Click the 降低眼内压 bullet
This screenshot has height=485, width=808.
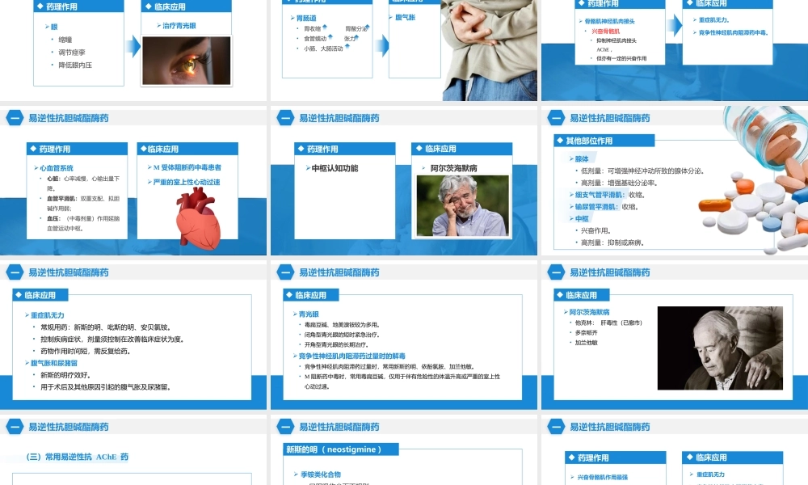74,65
